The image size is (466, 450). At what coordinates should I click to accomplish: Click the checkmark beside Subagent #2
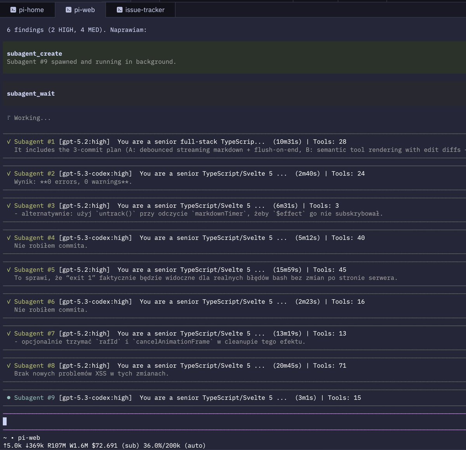click(x=9, y=174)
